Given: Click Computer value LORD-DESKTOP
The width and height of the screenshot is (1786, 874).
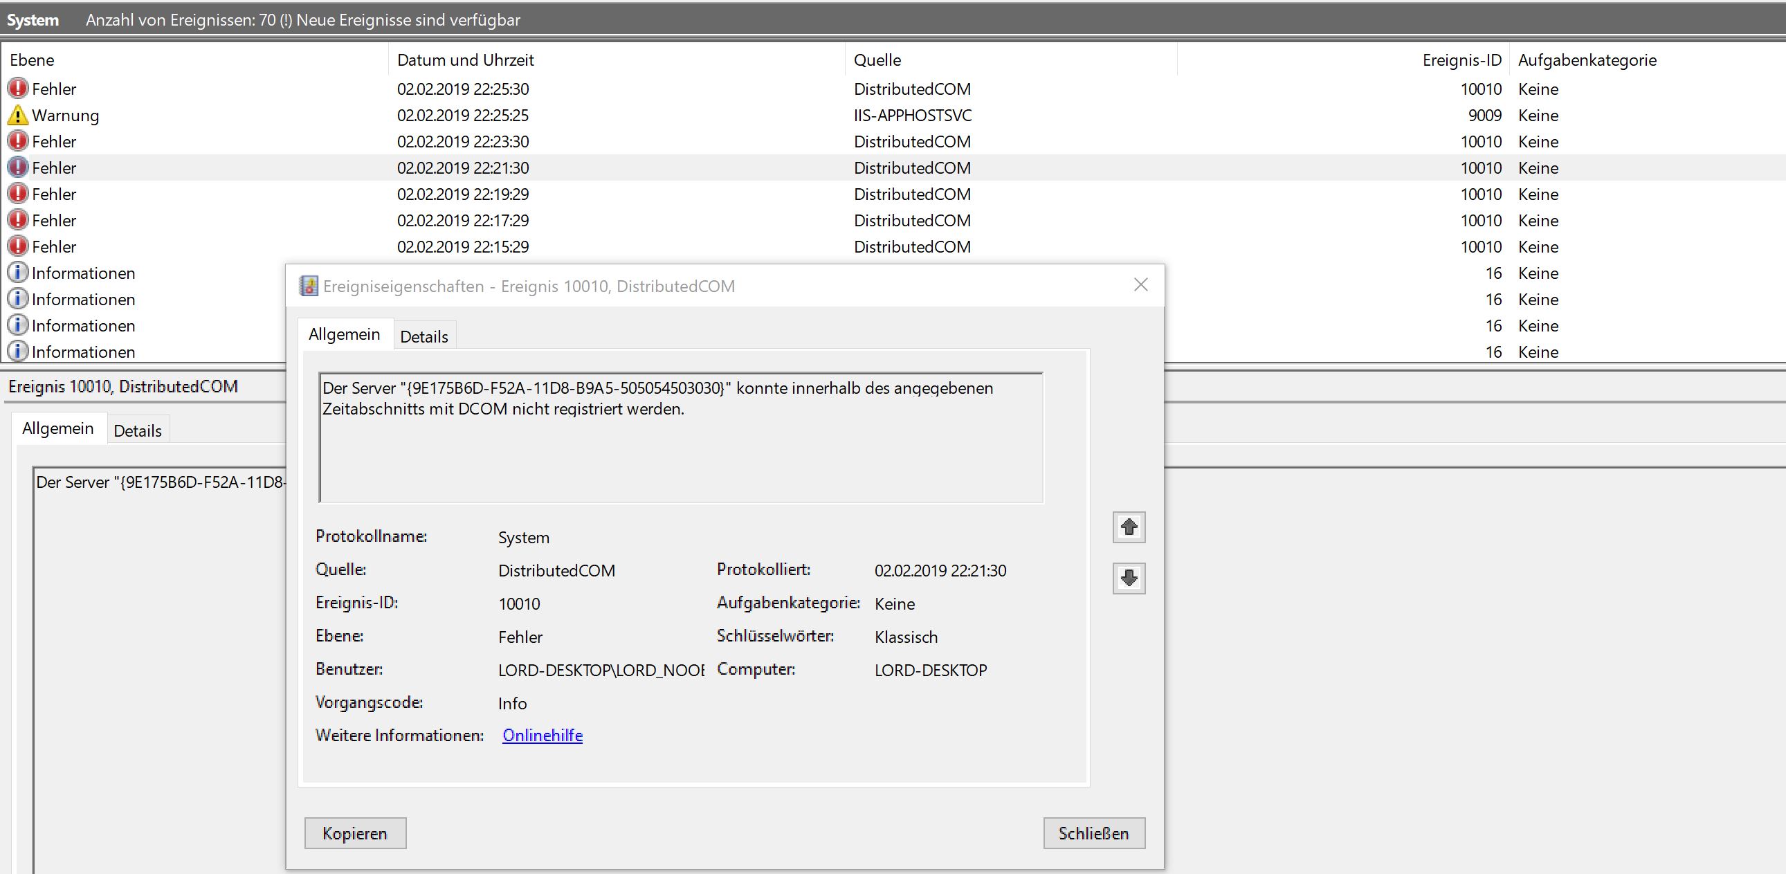Looking at the screenshot, I should click(931, 671).
